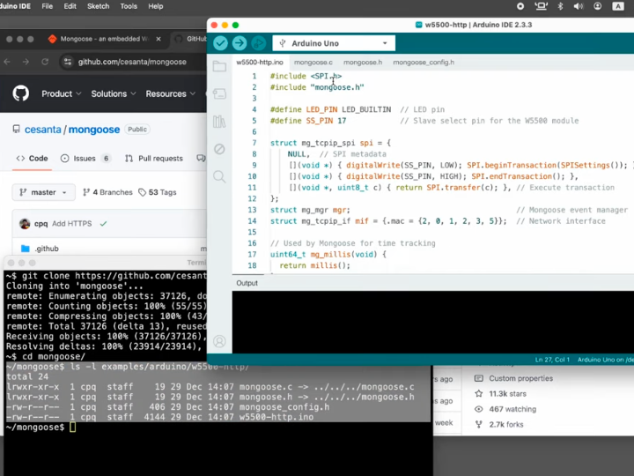
Task: Open the Debug sidebar panel icon
Action: tap(219, 149)
